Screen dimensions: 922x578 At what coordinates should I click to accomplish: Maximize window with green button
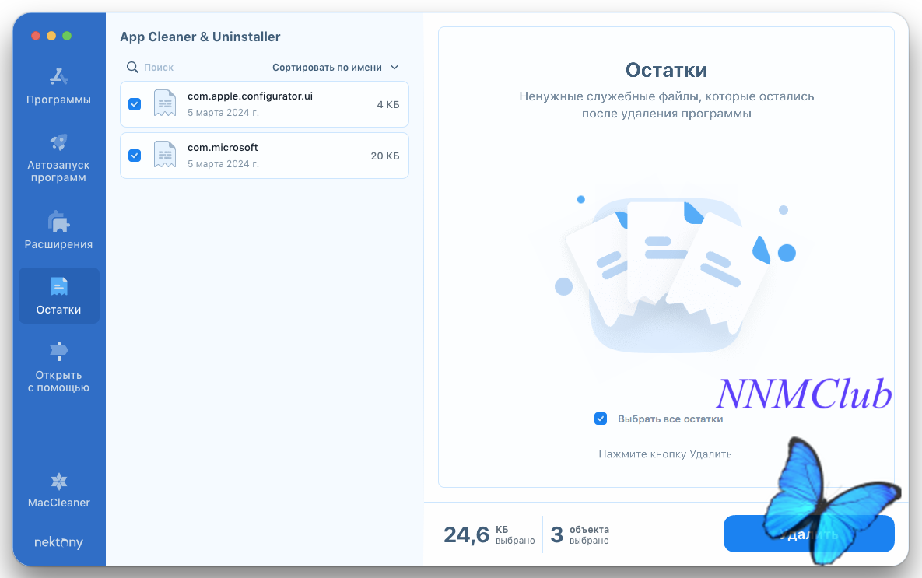[67, 36]
